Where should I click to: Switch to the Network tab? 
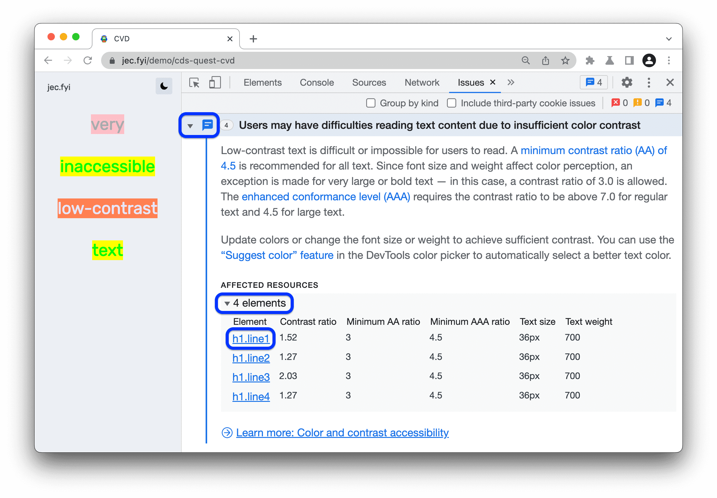click(x=422, y=83)
